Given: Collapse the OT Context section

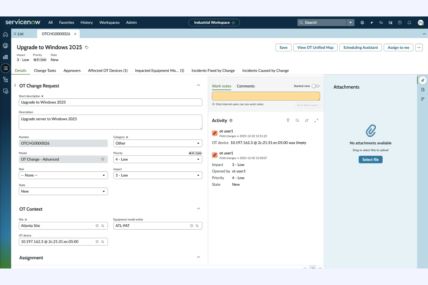Looking at the screenshot, I should pyautogui.click(x=198, y=208).
